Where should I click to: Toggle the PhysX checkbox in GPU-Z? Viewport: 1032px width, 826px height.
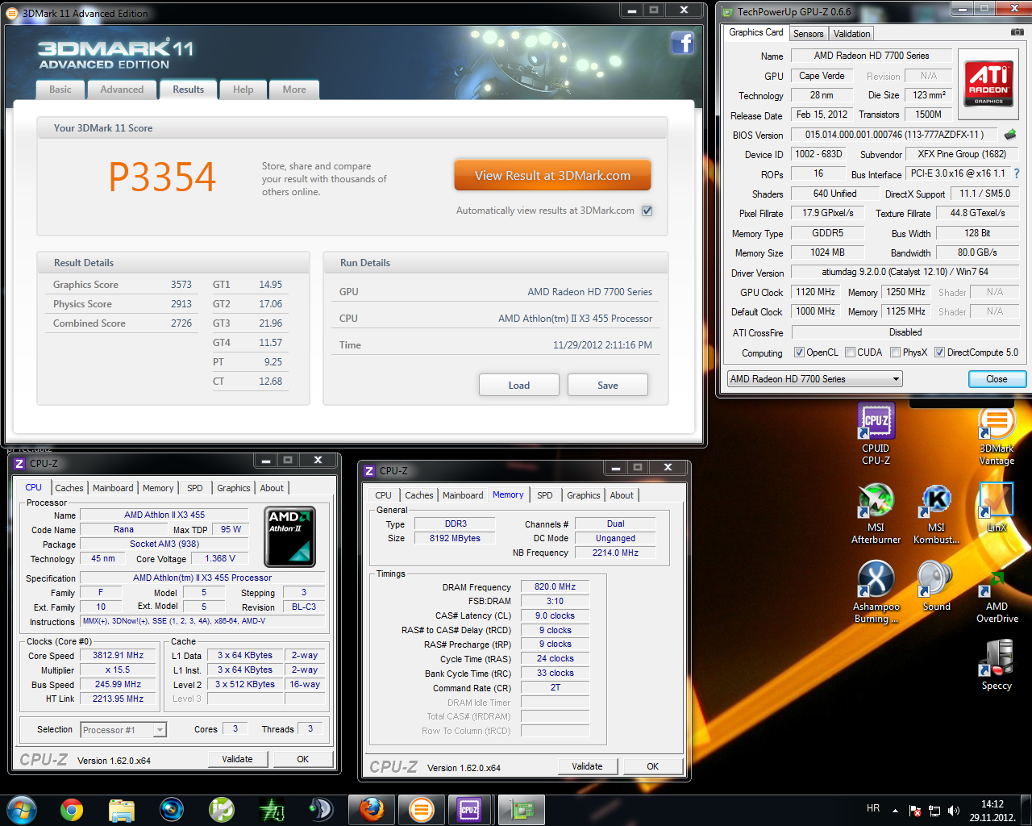895,353
